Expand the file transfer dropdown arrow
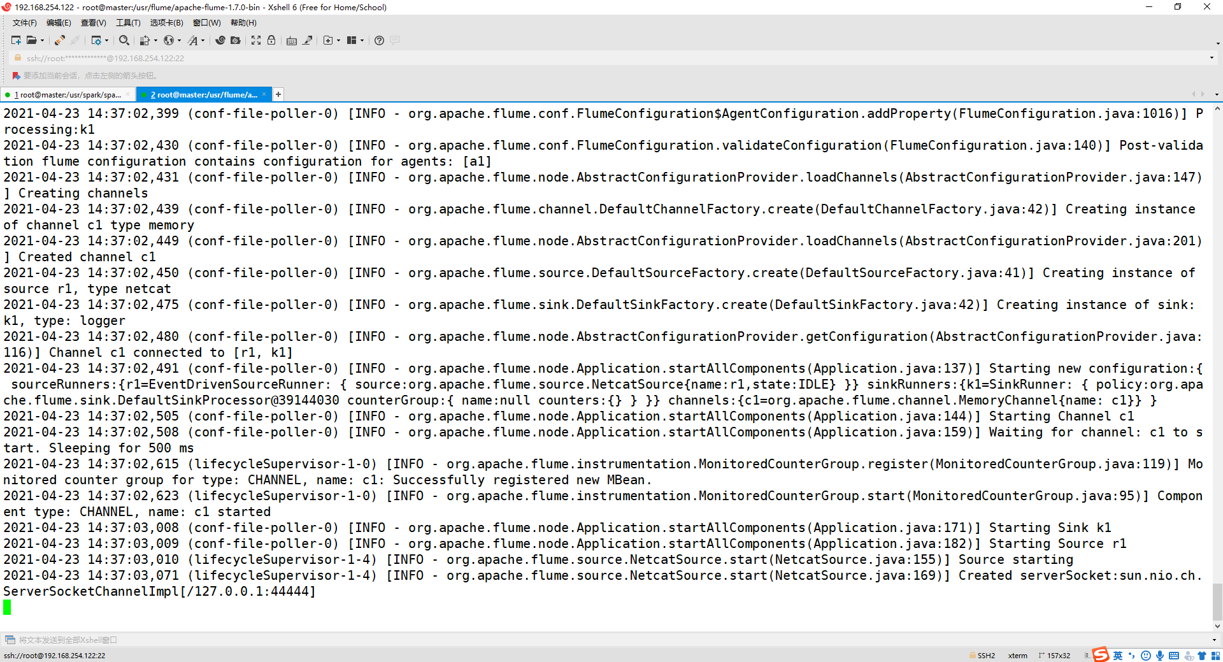The height and width of the screenshot is (662, 1223). click(156, 40)
